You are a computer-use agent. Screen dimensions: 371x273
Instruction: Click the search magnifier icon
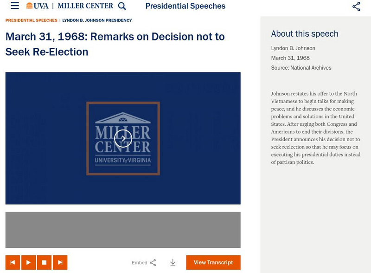pyautogui.click(x=122, y=6)
